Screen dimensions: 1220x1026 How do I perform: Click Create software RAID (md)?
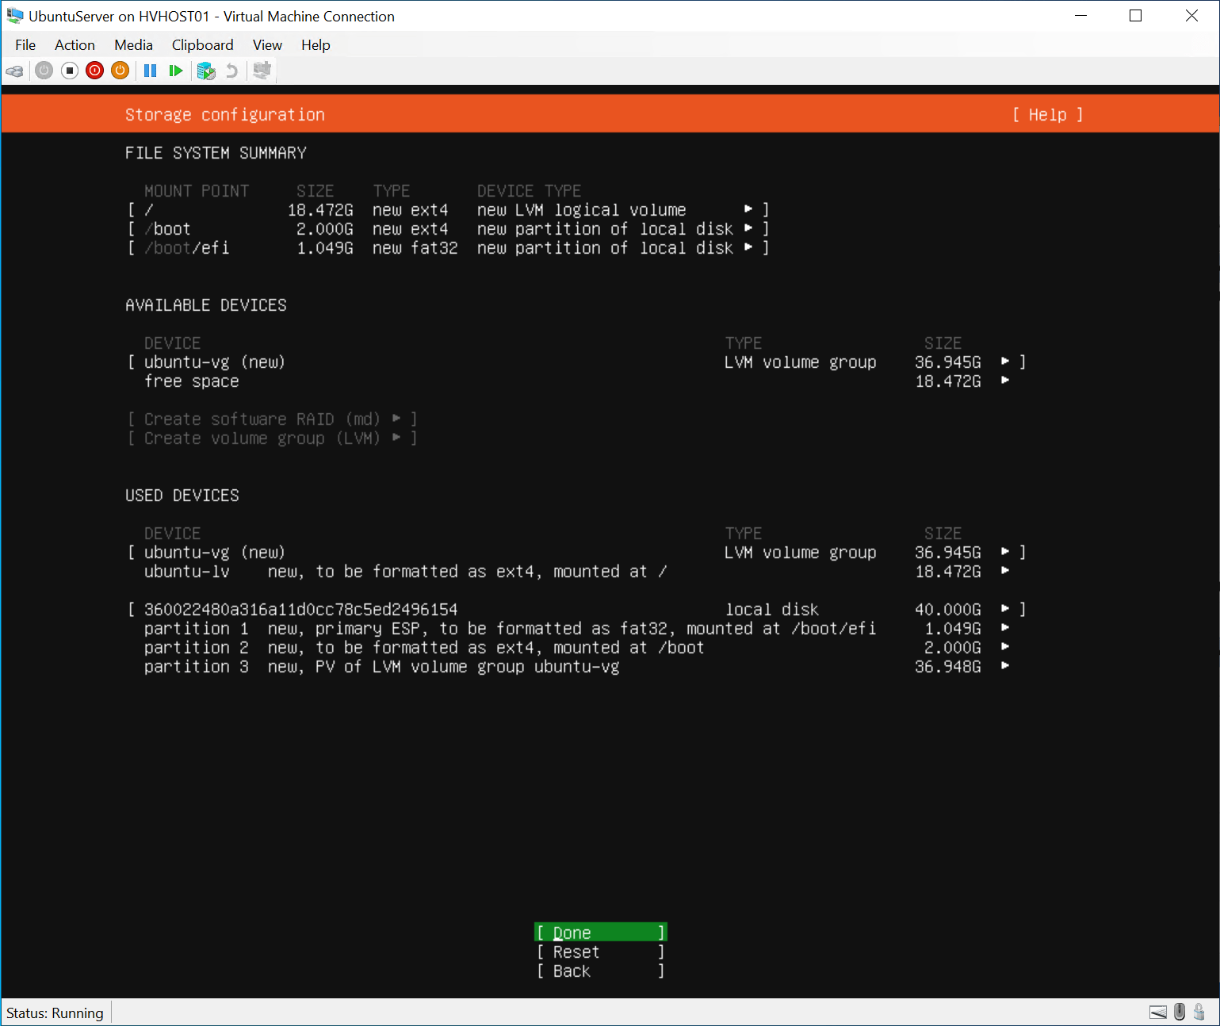point(273,419)
